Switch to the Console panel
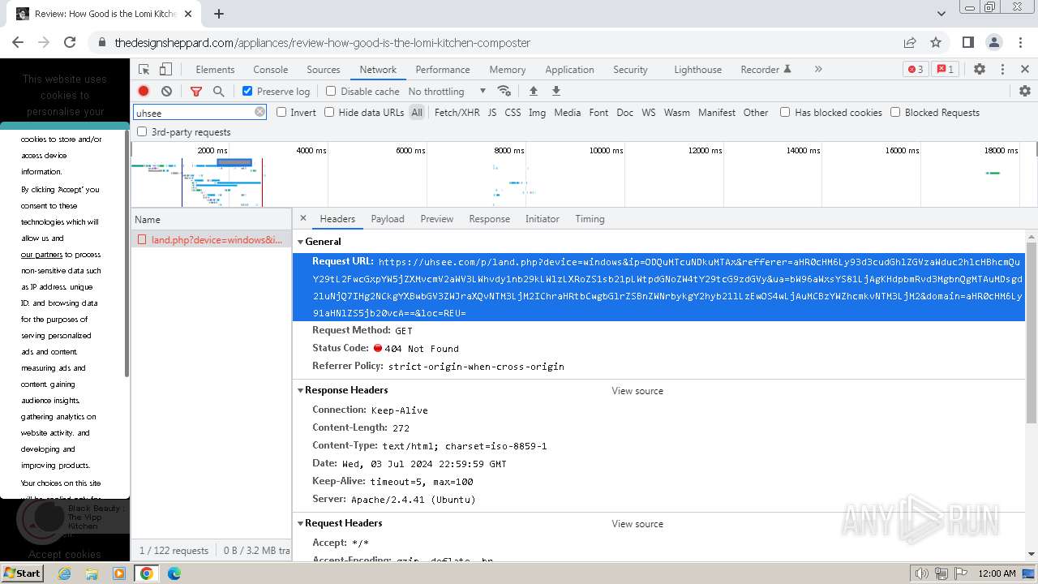 271,70
